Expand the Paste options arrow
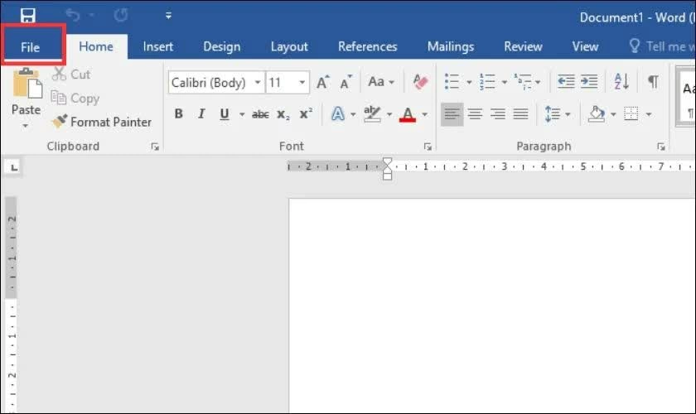The image size is (696, 414). point(26,126)
